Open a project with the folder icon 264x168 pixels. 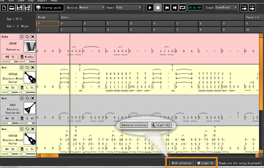tap(12, 8)
